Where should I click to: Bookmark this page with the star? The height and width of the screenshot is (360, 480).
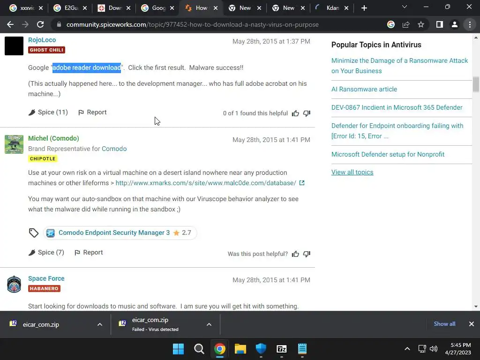[421, 24]
